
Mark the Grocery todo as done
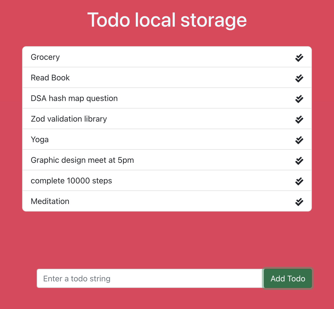coord(299,58)
